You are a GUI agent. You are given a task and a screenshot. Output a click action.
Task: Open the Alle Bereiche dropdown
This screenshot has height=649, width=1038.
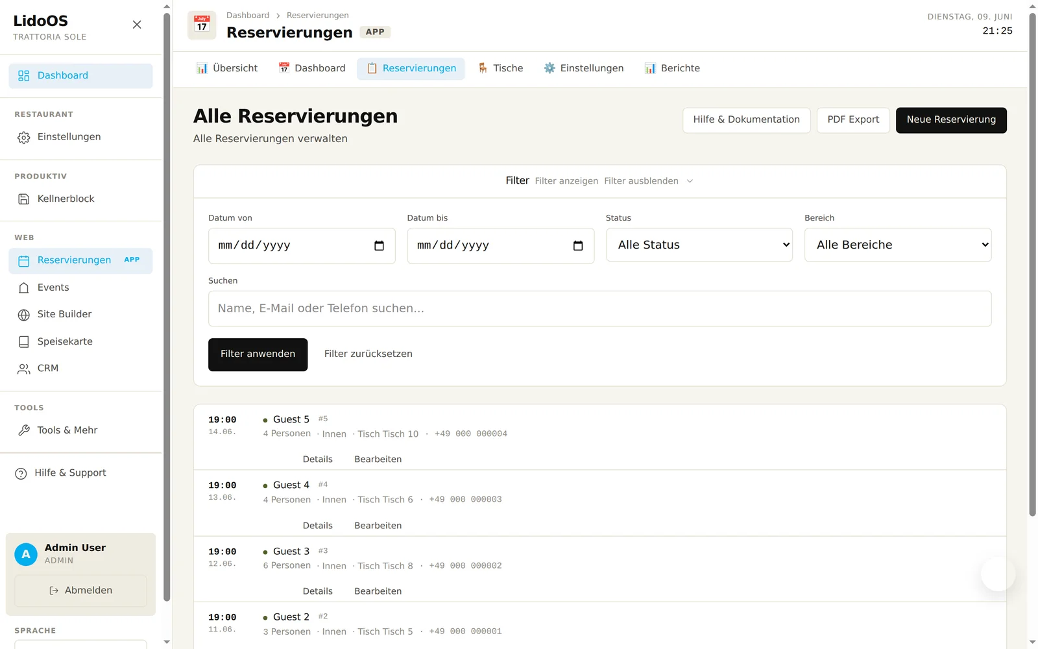[898, 245]
